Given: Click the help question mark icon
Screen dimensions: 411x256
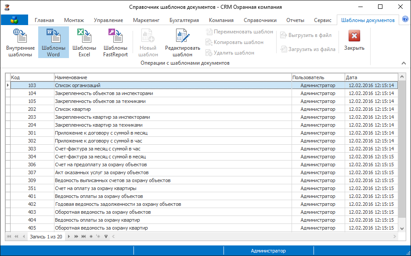Looking at the screenshot, I should point(405,19).
